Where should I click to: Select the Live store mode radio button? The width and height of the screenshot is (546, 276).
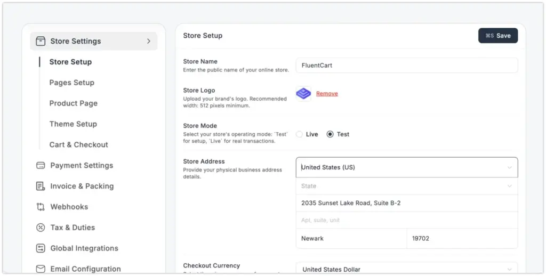299,134
